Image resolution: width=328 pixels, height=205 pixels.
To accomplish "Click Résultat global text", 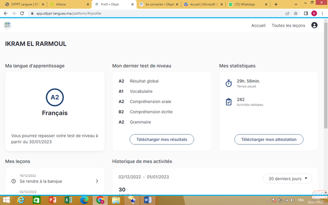I will pos(144,81).
